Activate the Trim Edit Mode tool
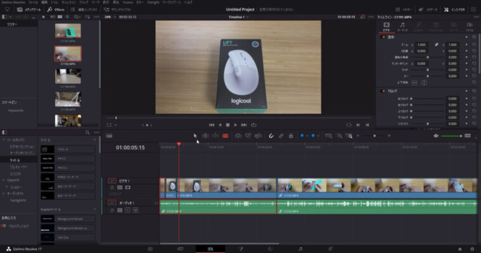 pyautogui.click(x=205, y=135)
